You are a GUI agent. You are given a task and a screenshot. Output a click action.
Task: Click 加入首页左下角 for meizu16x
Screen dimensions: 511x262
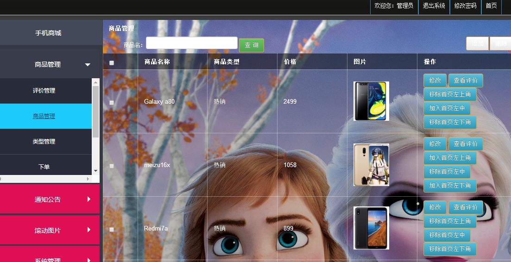pyautogui.click(x=450, y=186)
